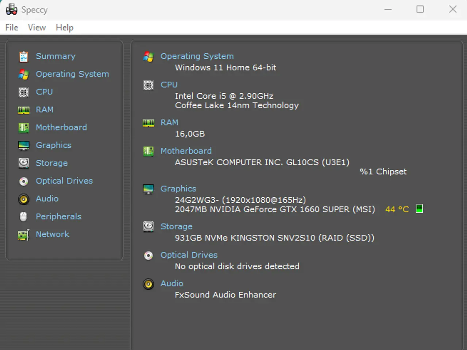Click the Speccy app icon in title bar

point(11,9)
